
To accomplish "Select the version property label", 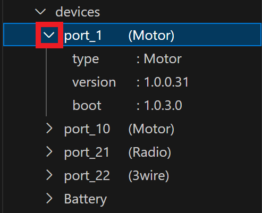I will tap(94, 82).
